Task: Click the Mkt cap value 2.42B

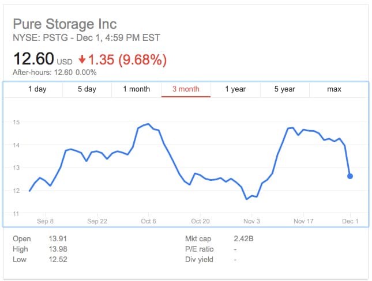Action: (x=243, y=238)
